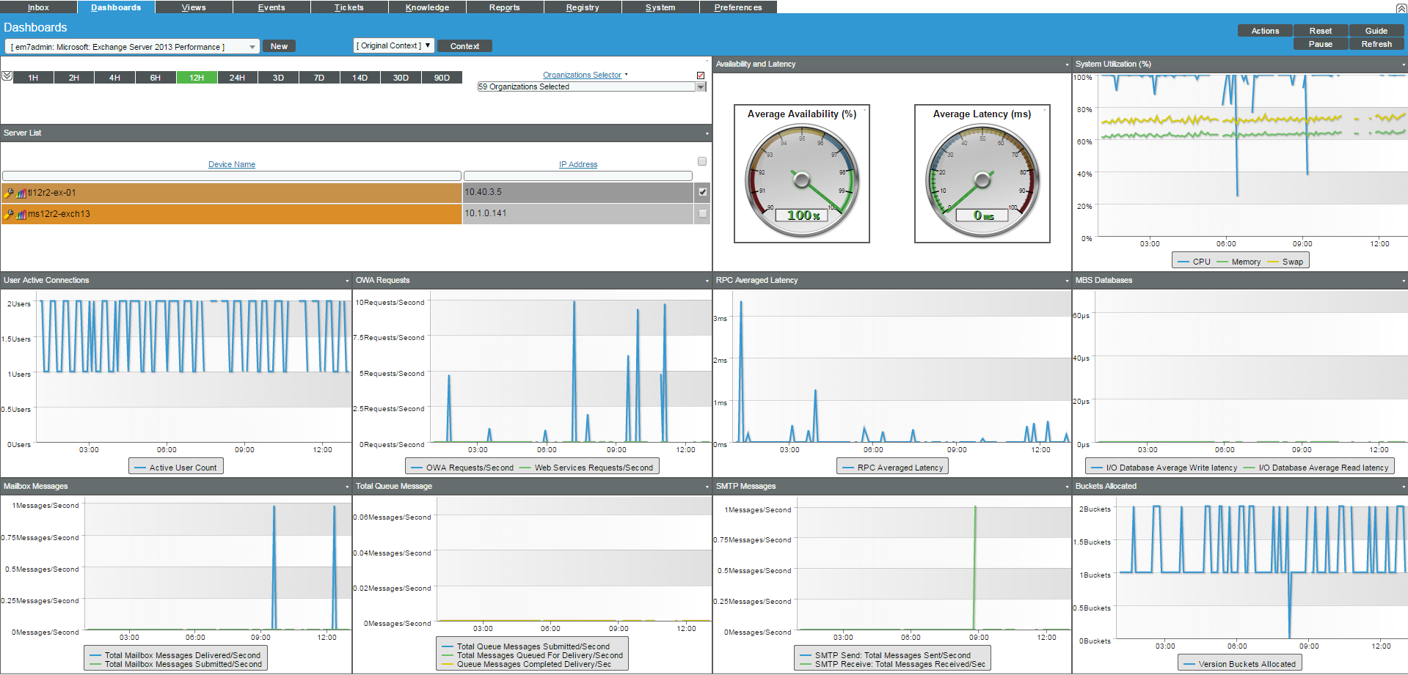Viewport: 1408px width, 675px height.
Task: Expand the Original Context dropdown
Action: click(x=428, y=45)
